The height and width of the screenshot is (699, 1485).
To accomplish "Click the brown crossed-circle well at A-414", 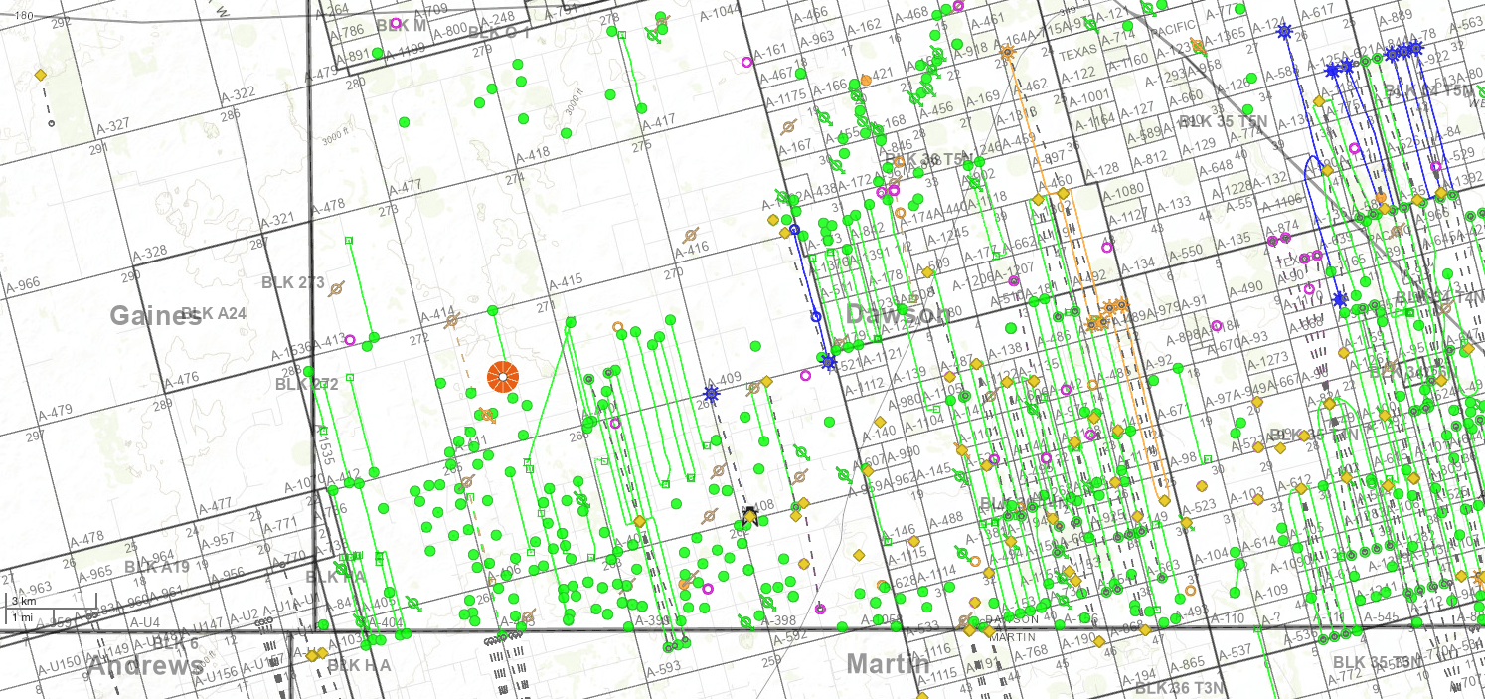I will 453,321.
